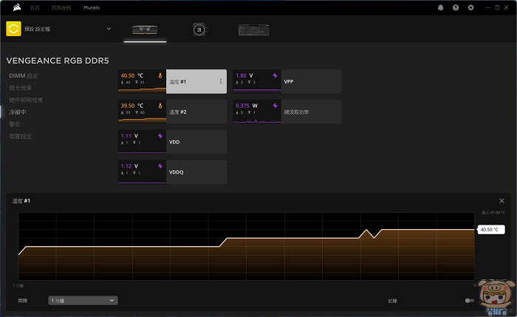Open 硬件照明效果 hardware lighting section

[26, 100]
